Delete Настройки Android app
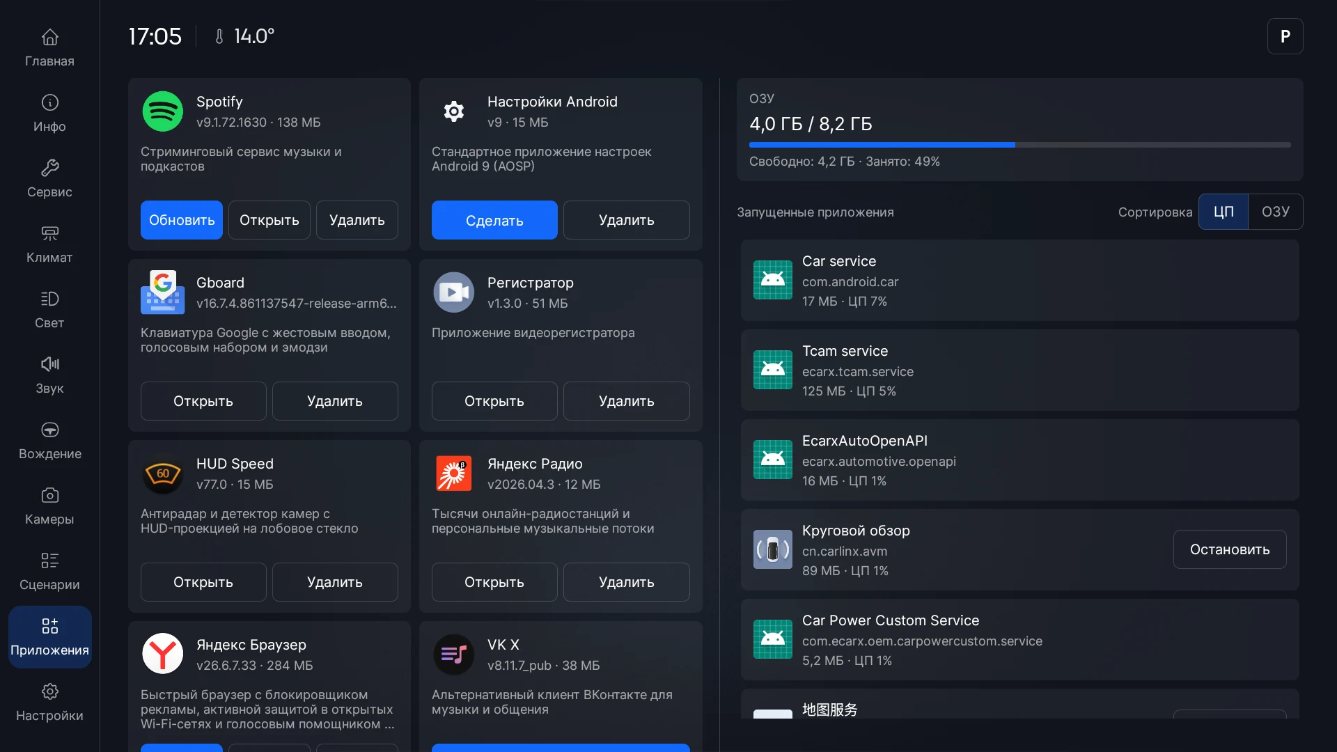The image size is (1337, 752). coord(626,220)
